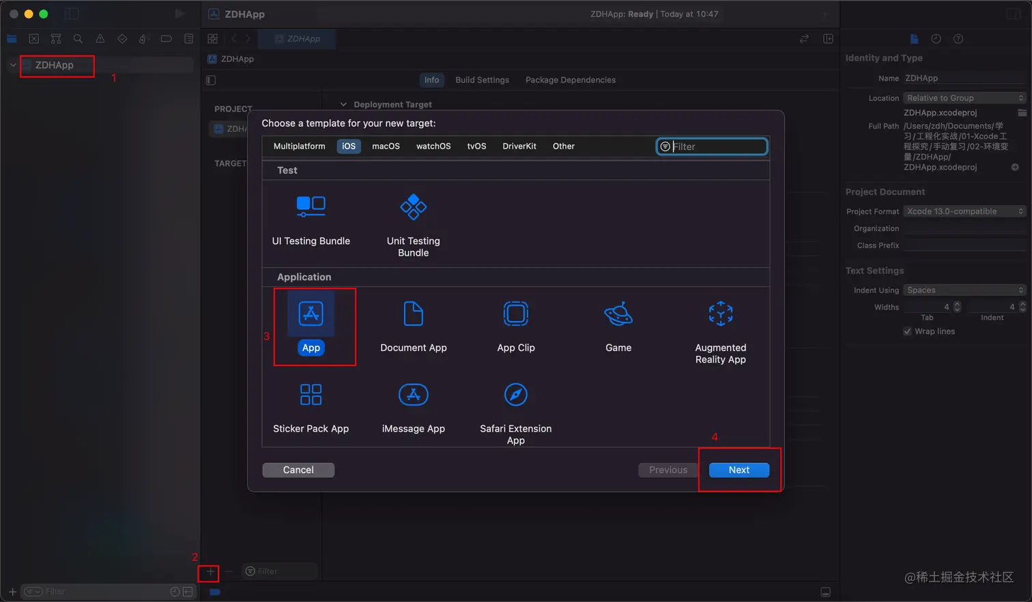Go forward in editor history

(248, 39)
